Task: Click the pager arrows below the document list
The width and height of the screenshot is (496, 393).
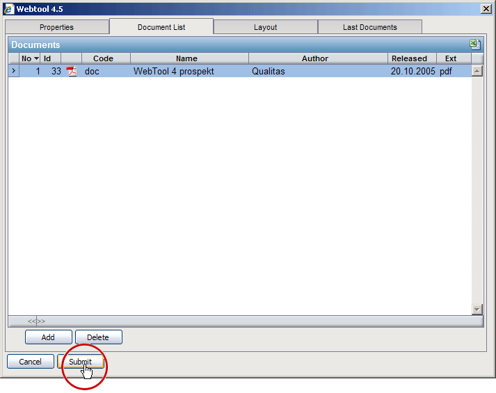Action: [36, 321]
